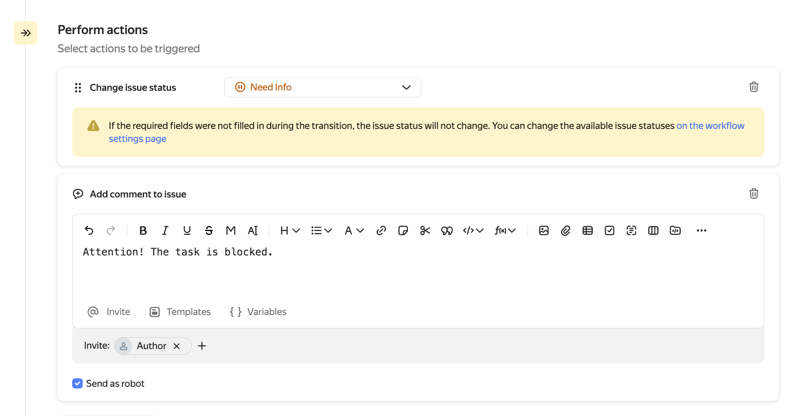Insert a quote block with quotation icon
Image resolution: width=802 pixels, height=416 pixels.
click(446, 231)
